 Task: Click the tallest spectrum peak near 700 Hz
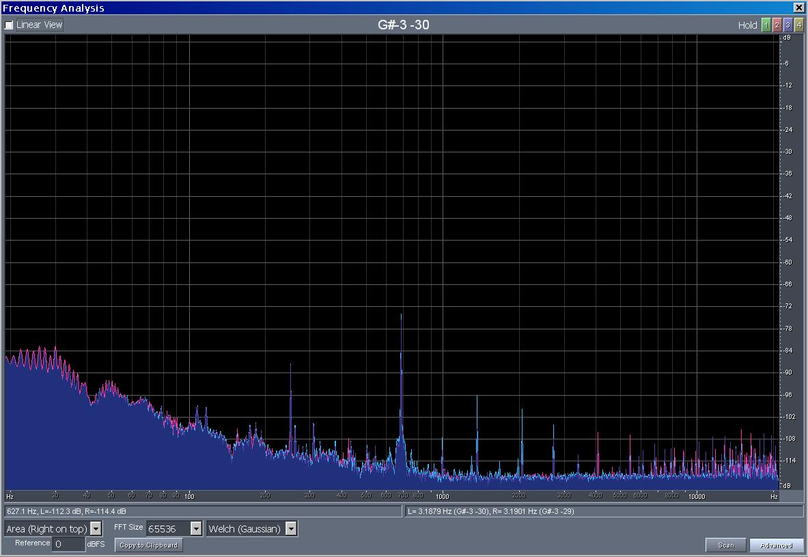(401, 316)
